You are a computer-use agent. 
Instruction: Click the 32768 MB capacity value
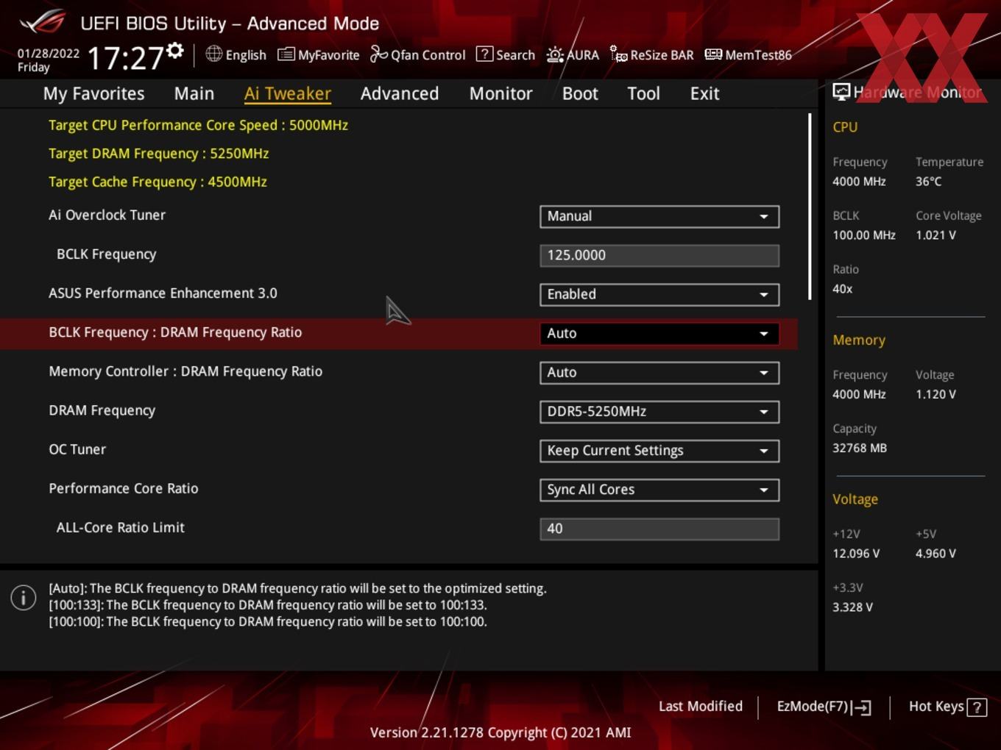click(860, 448)
